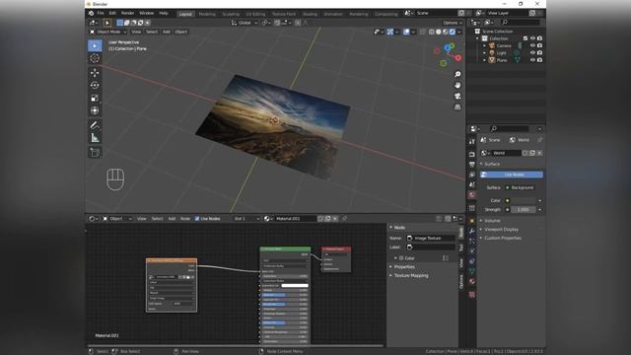This screenshot has height=355, width=631.
Task: Switch to the UV Editing workspace tab
Action: [255, 14]
